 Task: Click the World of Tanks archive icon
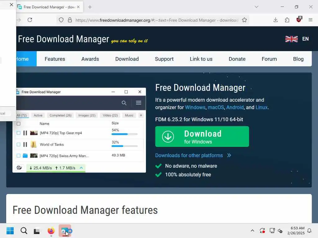34,144
